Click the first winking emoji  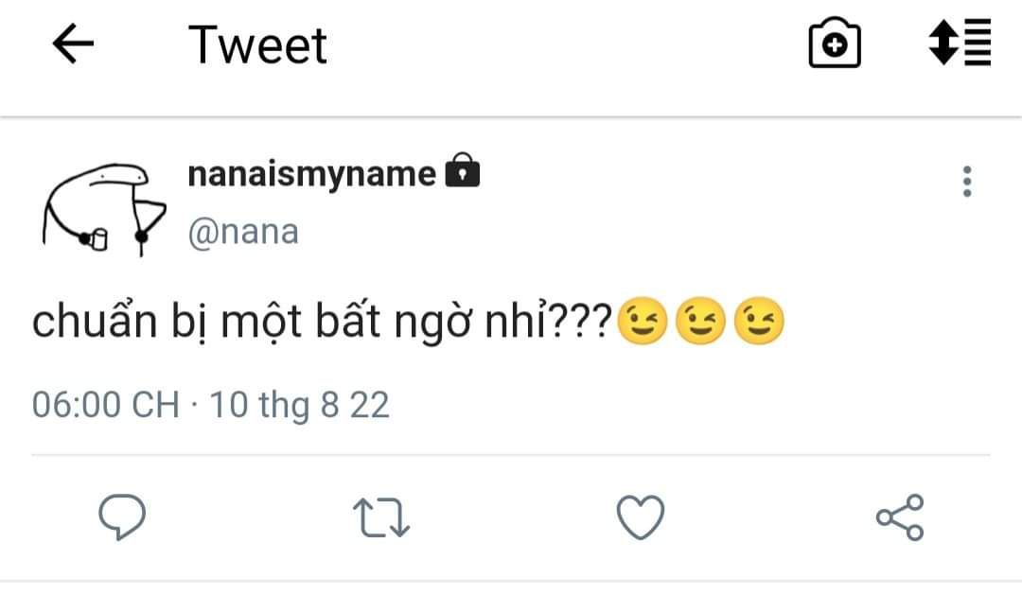[x=642, y=321]
